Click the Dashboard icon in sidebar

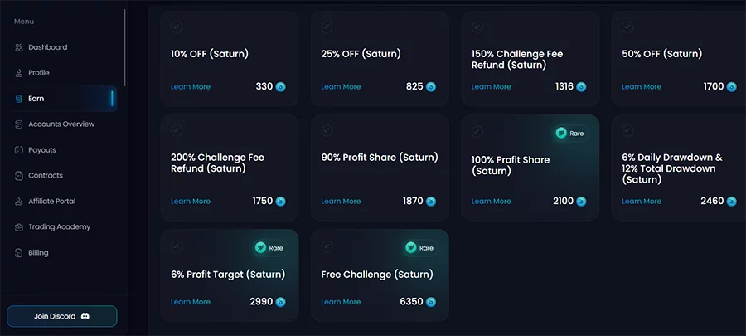pyautogui.click(x=18, y=47)
